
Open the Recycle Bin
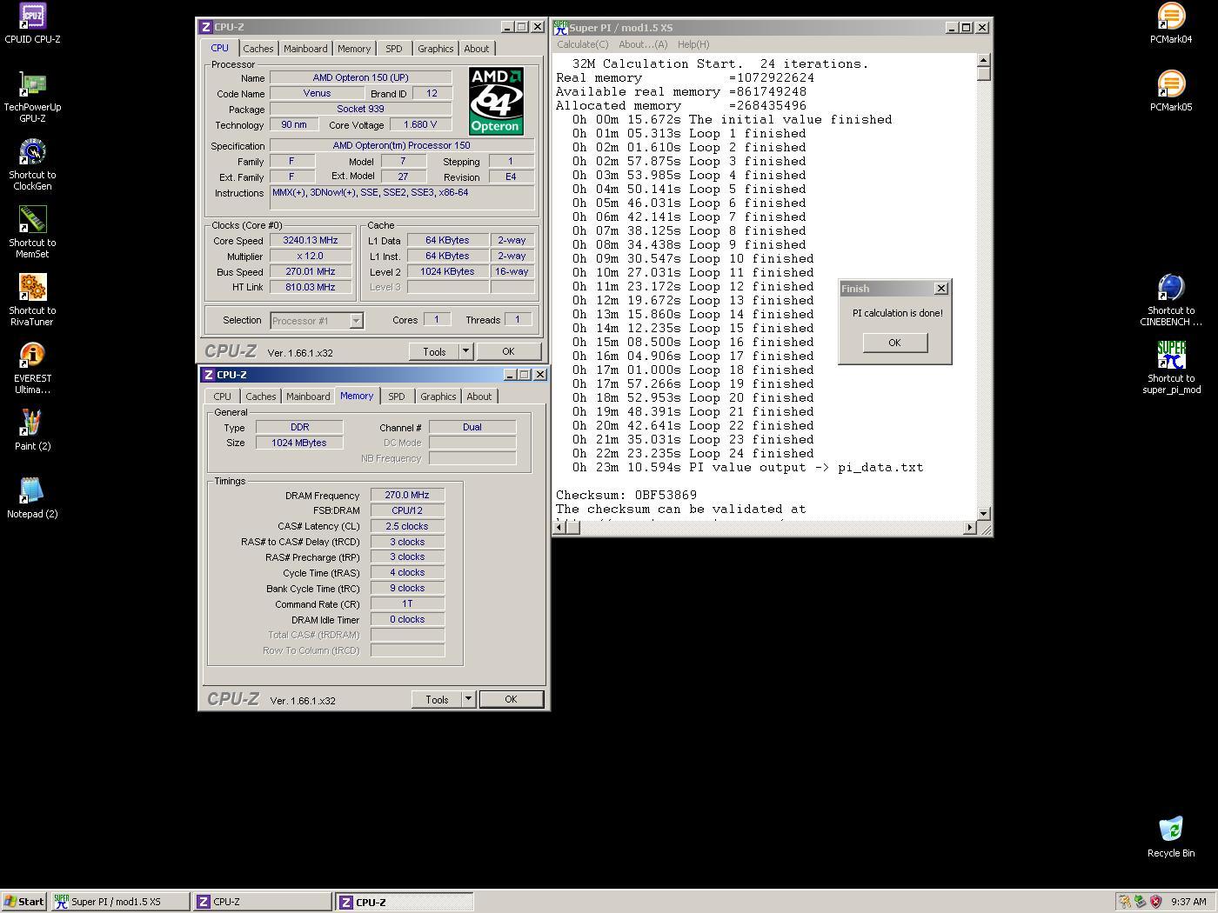coord(1171,830)
